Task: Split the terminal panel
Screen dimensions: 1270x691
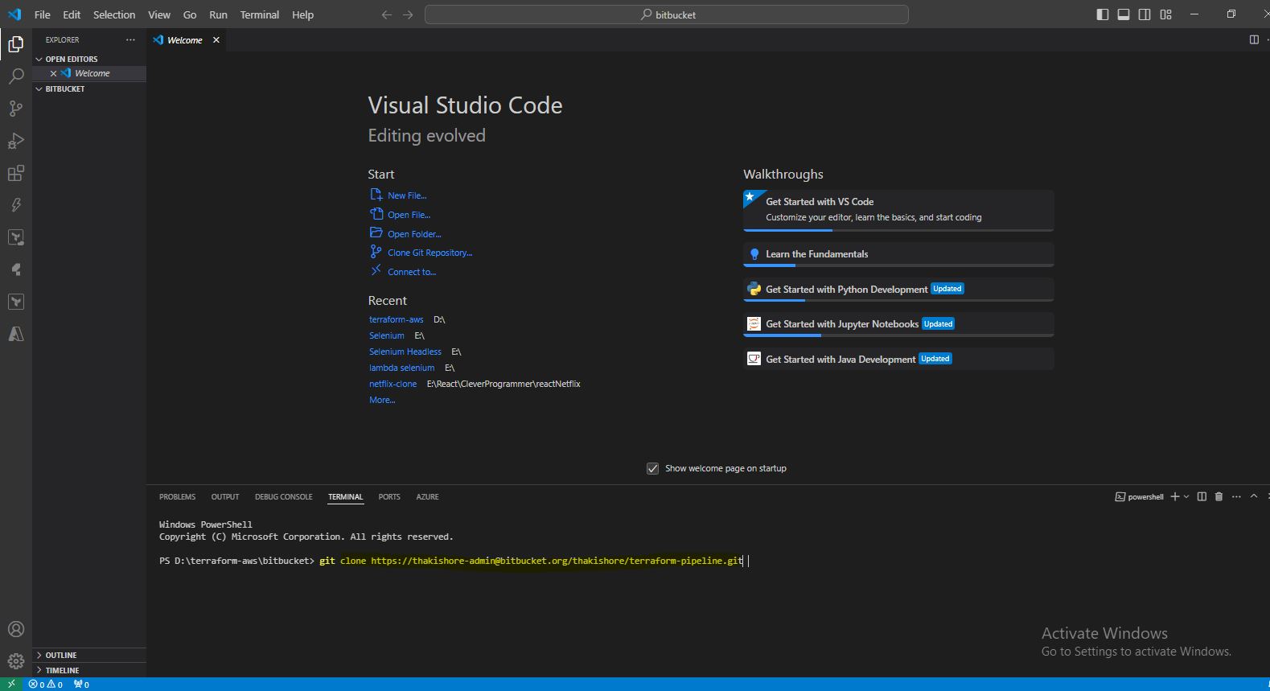Action: 1202,496
